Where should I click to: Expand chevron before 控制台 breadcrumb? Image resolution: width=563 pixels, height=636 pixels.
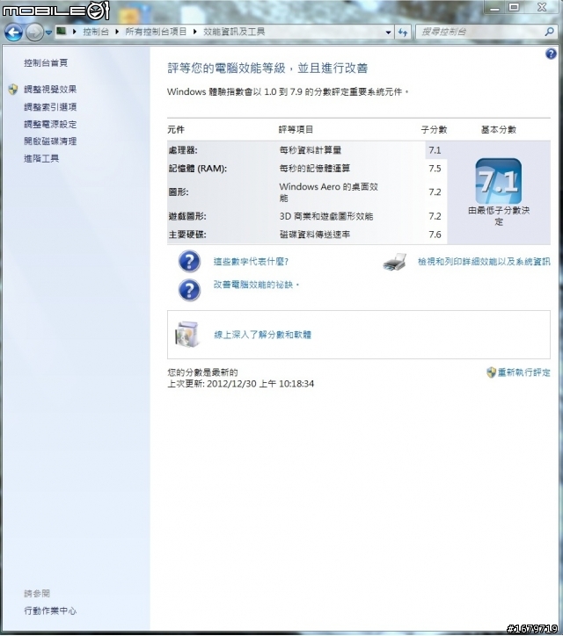click(x=75, y=32)
